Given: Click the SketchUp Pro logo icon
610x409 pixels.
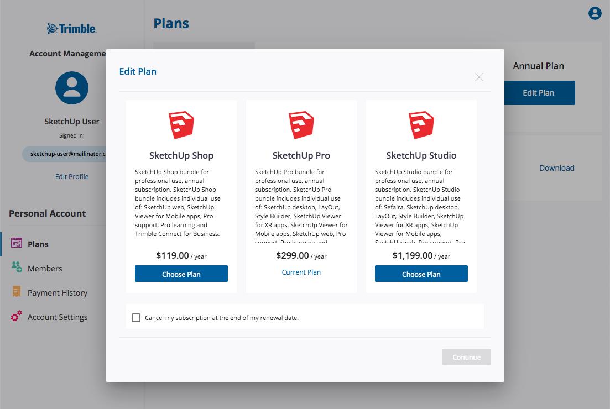Looking at the screenshot, I should 301,125.
